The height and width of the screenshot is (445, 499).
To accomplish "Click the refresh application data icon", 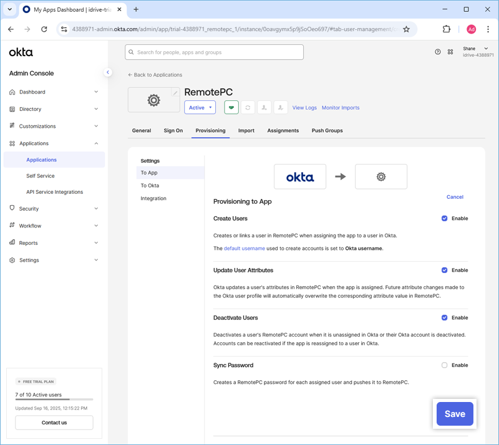I will [x=248, y=107].
